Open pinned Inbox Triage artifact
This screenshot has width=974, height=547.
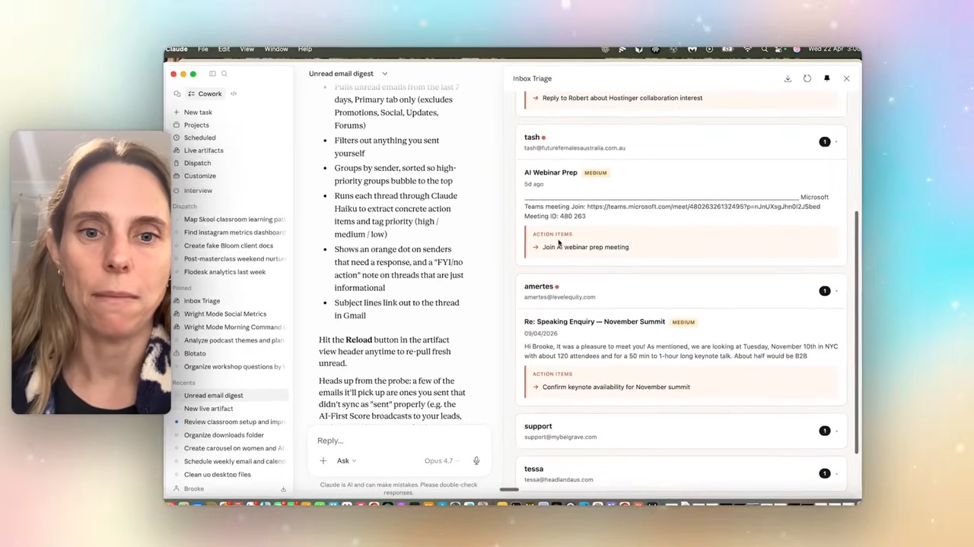click(202, 301)
